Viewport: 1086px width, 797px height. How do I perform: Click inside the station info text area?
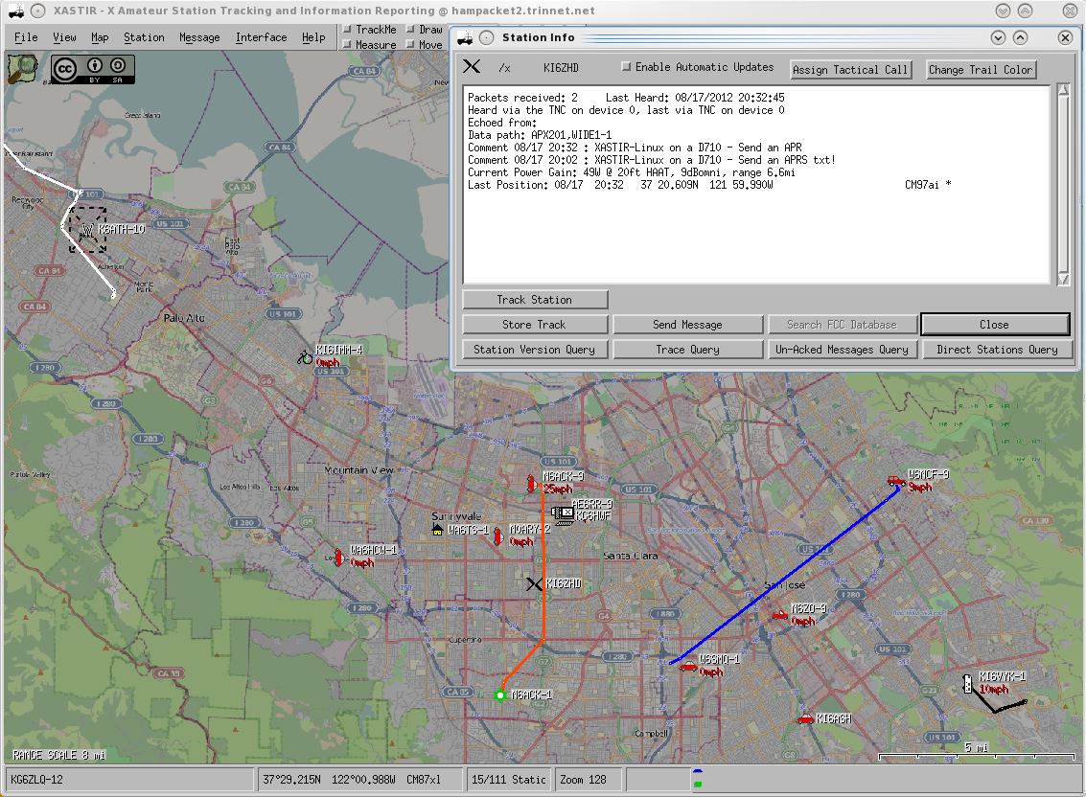pos(757,184)
